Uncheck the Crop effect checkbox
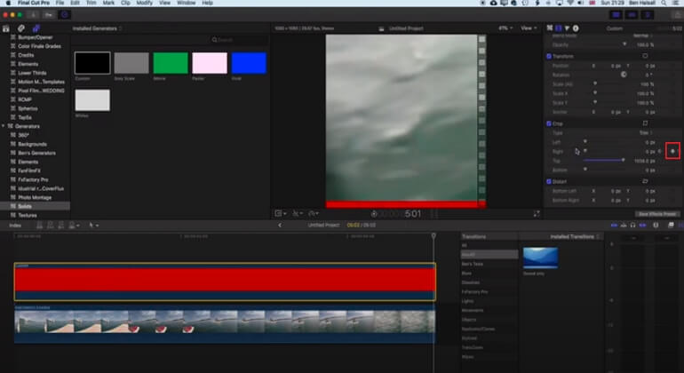The height and width of the screenshot is (373, 684). pyautogui.click(x=549, y=124)
